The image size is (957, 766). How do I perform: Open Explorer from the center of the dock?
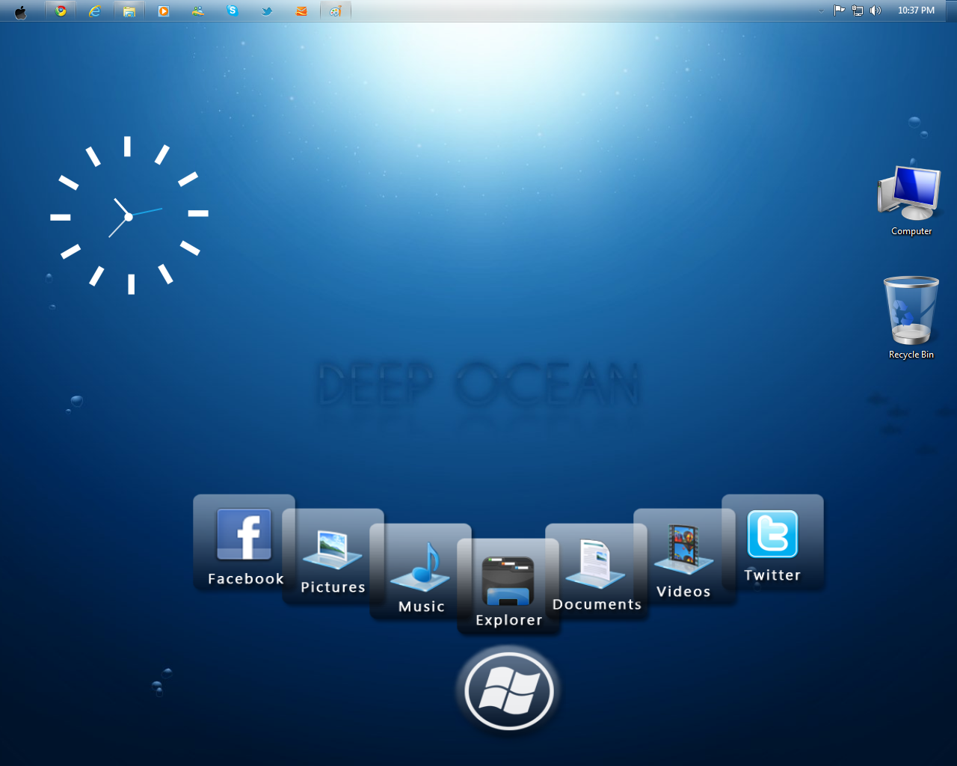pos(508,580)
